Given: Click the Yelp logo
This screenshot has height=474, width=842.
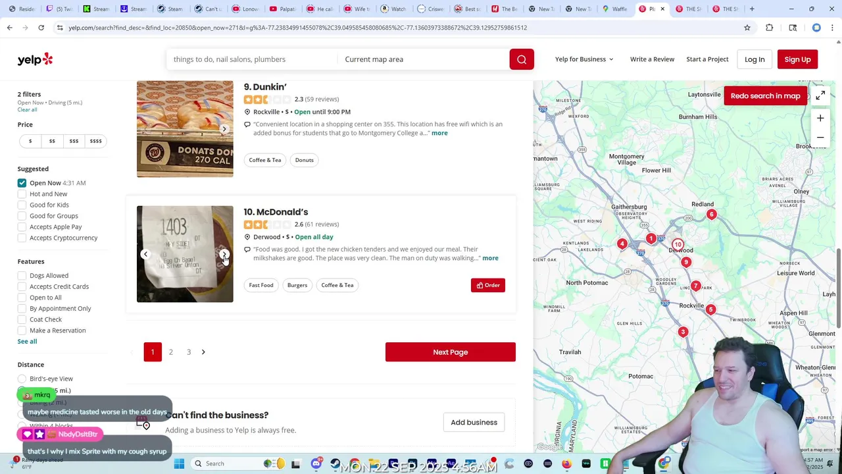Looking at the screenshot, I should [x=35, y=59].
